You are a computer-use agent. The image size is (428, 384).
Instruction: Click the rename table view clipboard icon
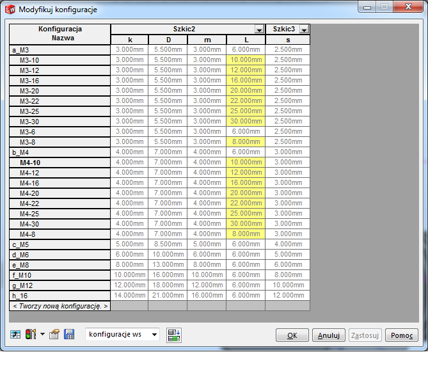54,334
